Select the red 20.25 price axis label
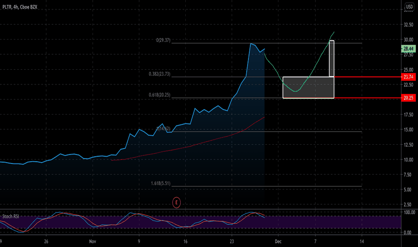The image size is (418, 247). [408, 98]
